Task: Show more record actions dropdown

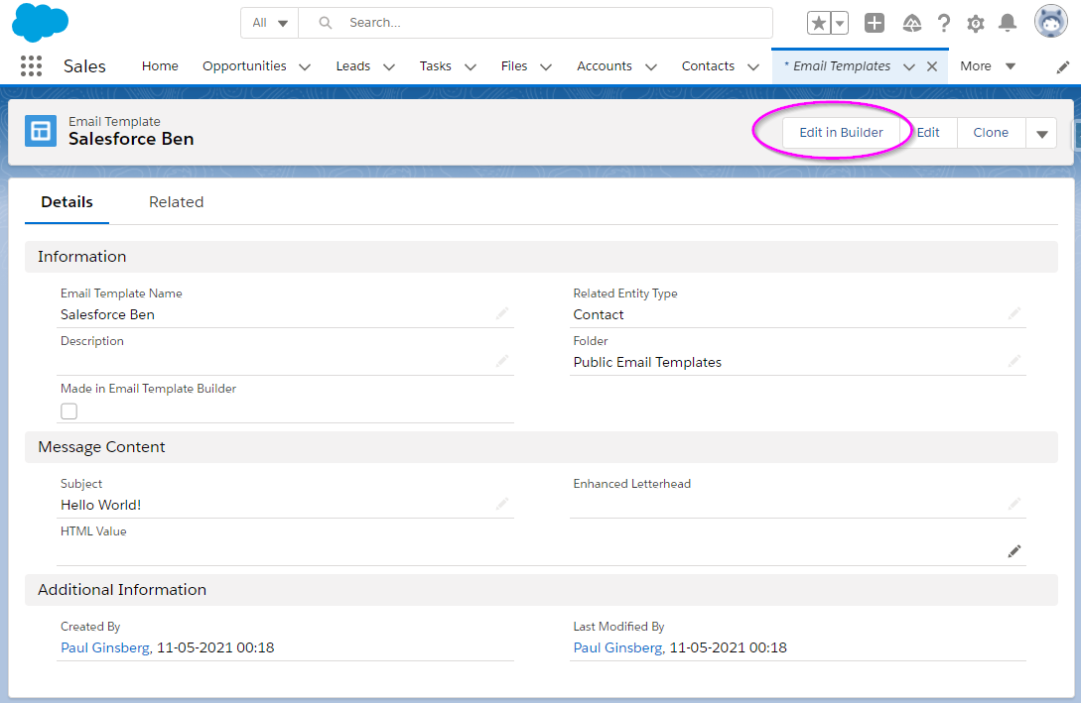Action: point(1041,133)
